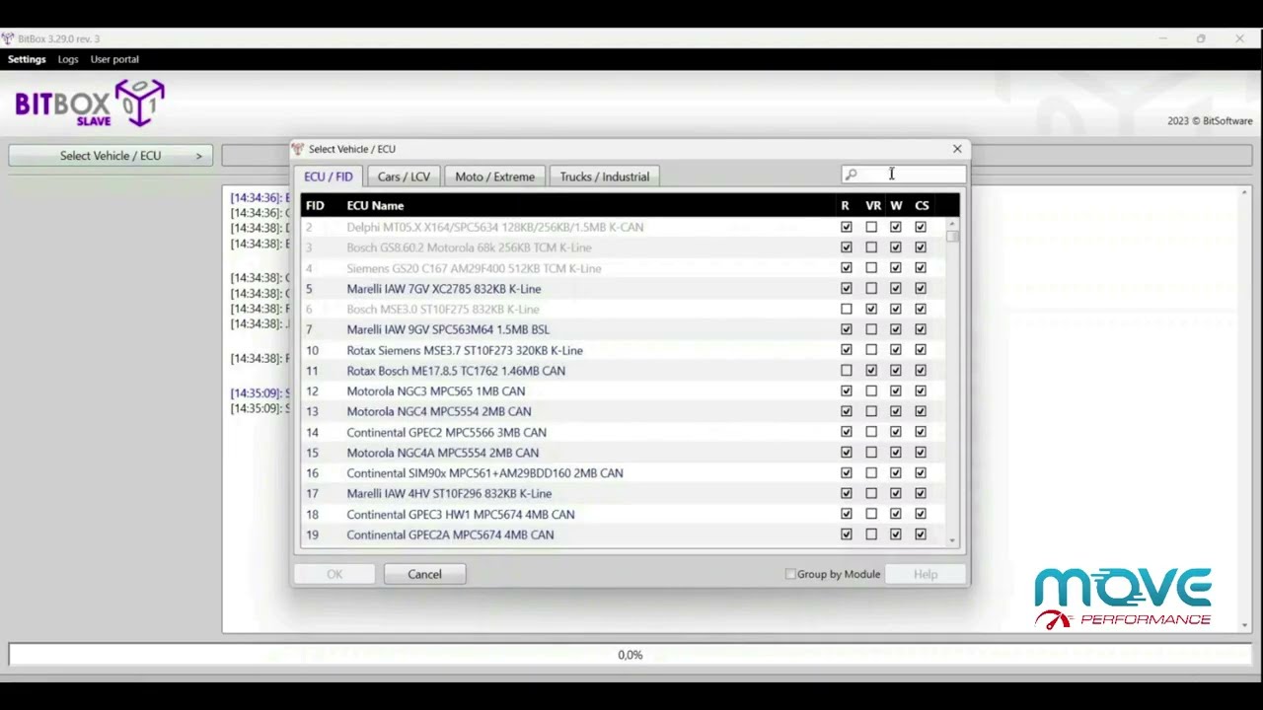This screenshot has width=1263, height=710.
Task: Switch to the Cars / LCV tab
Action: (404, 177)
